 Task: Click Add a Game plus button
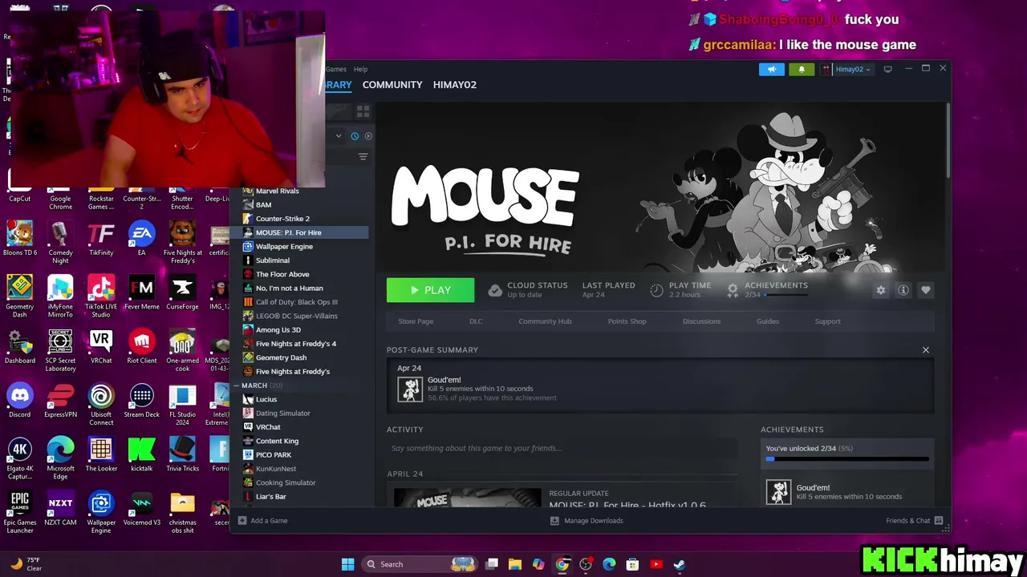pyautogui.click(x=242, y=521)
